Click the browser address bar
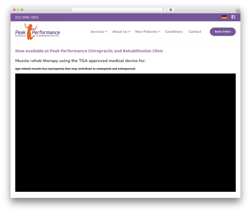Viewport: 251px width, 213px height. coord(119,10)
